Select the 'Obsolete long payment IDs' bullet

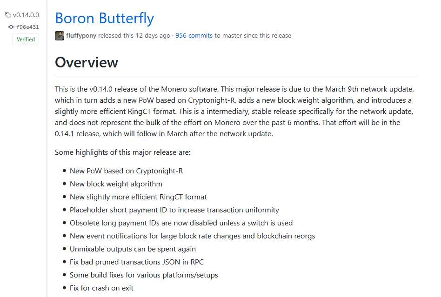coord(181,223)
